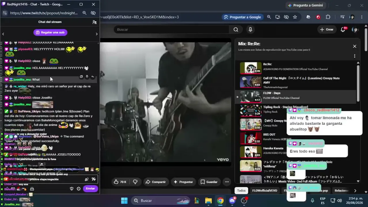This screenshot has width=368, height=207.
Task: Reply to joselito_mu's 'What' message
Action: click(x=93, y=77)
